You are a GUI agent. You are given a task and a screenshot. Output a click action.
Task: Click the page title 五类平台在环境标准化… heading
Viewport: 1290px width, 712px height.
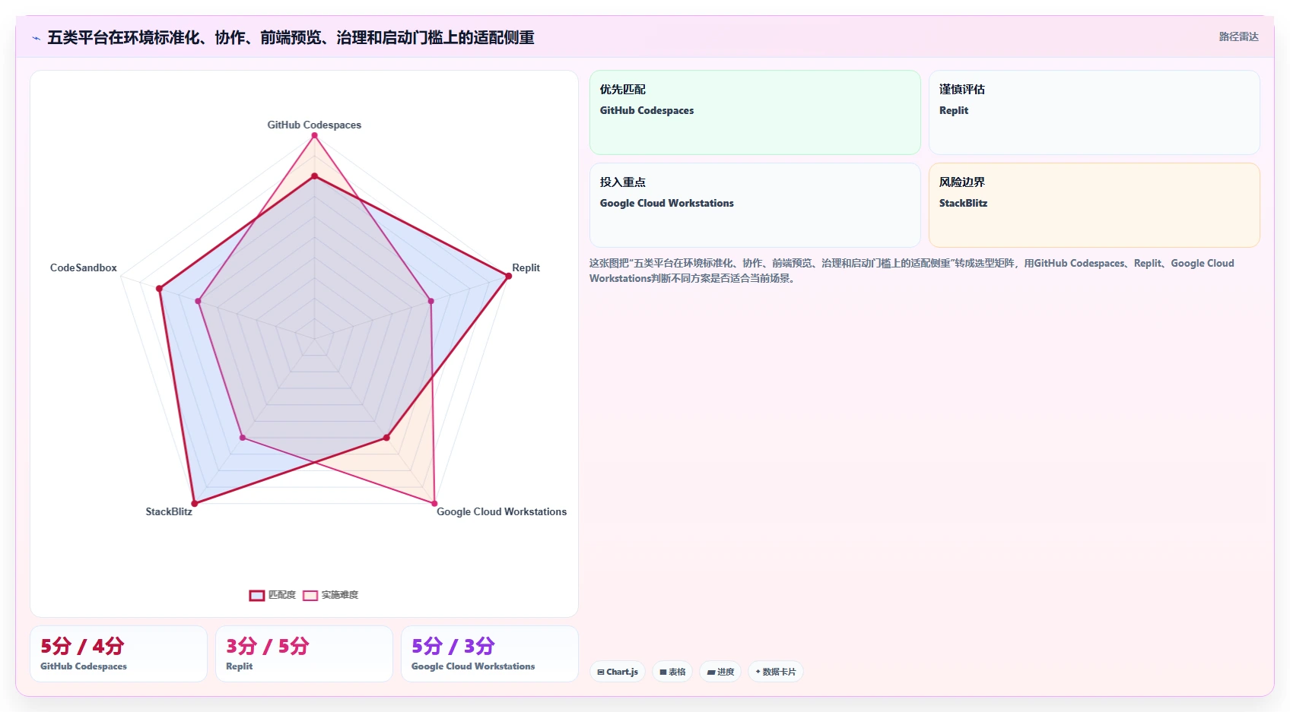tap(291, 37)
